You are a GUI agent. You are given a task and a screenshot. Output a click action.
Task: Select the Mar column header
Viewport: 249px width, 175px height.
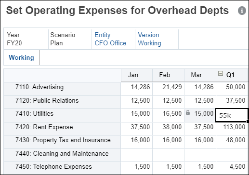[x=200, y=75]
